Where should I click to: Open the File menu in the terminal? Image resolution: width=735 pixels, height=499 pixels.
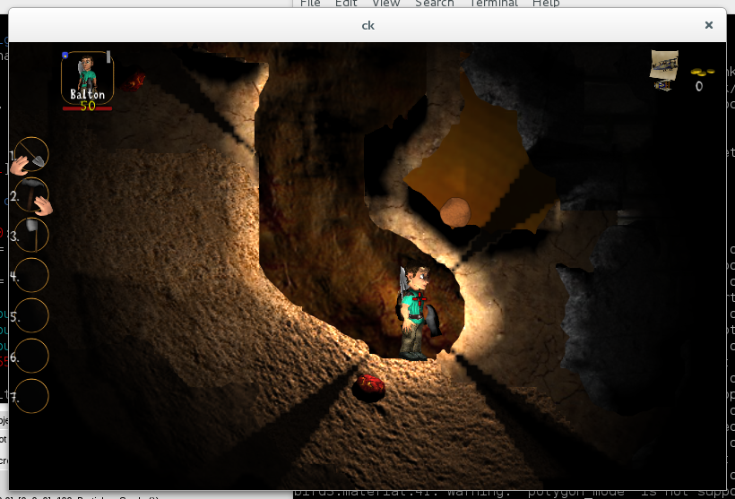(x=310, y=4)
